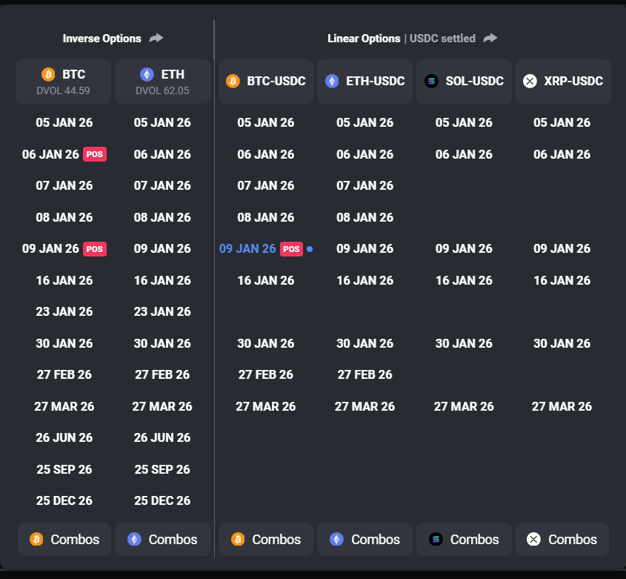Image resolution: width=626 pixels, height=579 pixels.
Task: Select SOL-USDC expiry 30 JAN 26
Action: (x=464, y=343)
